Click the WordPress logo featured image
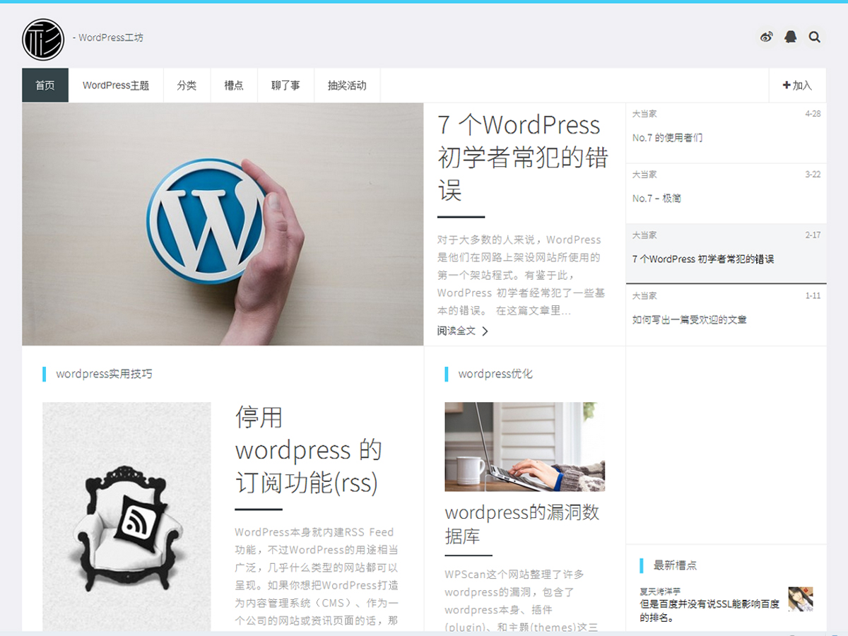This screenshot has width=848, height=636. pos(223,224)
